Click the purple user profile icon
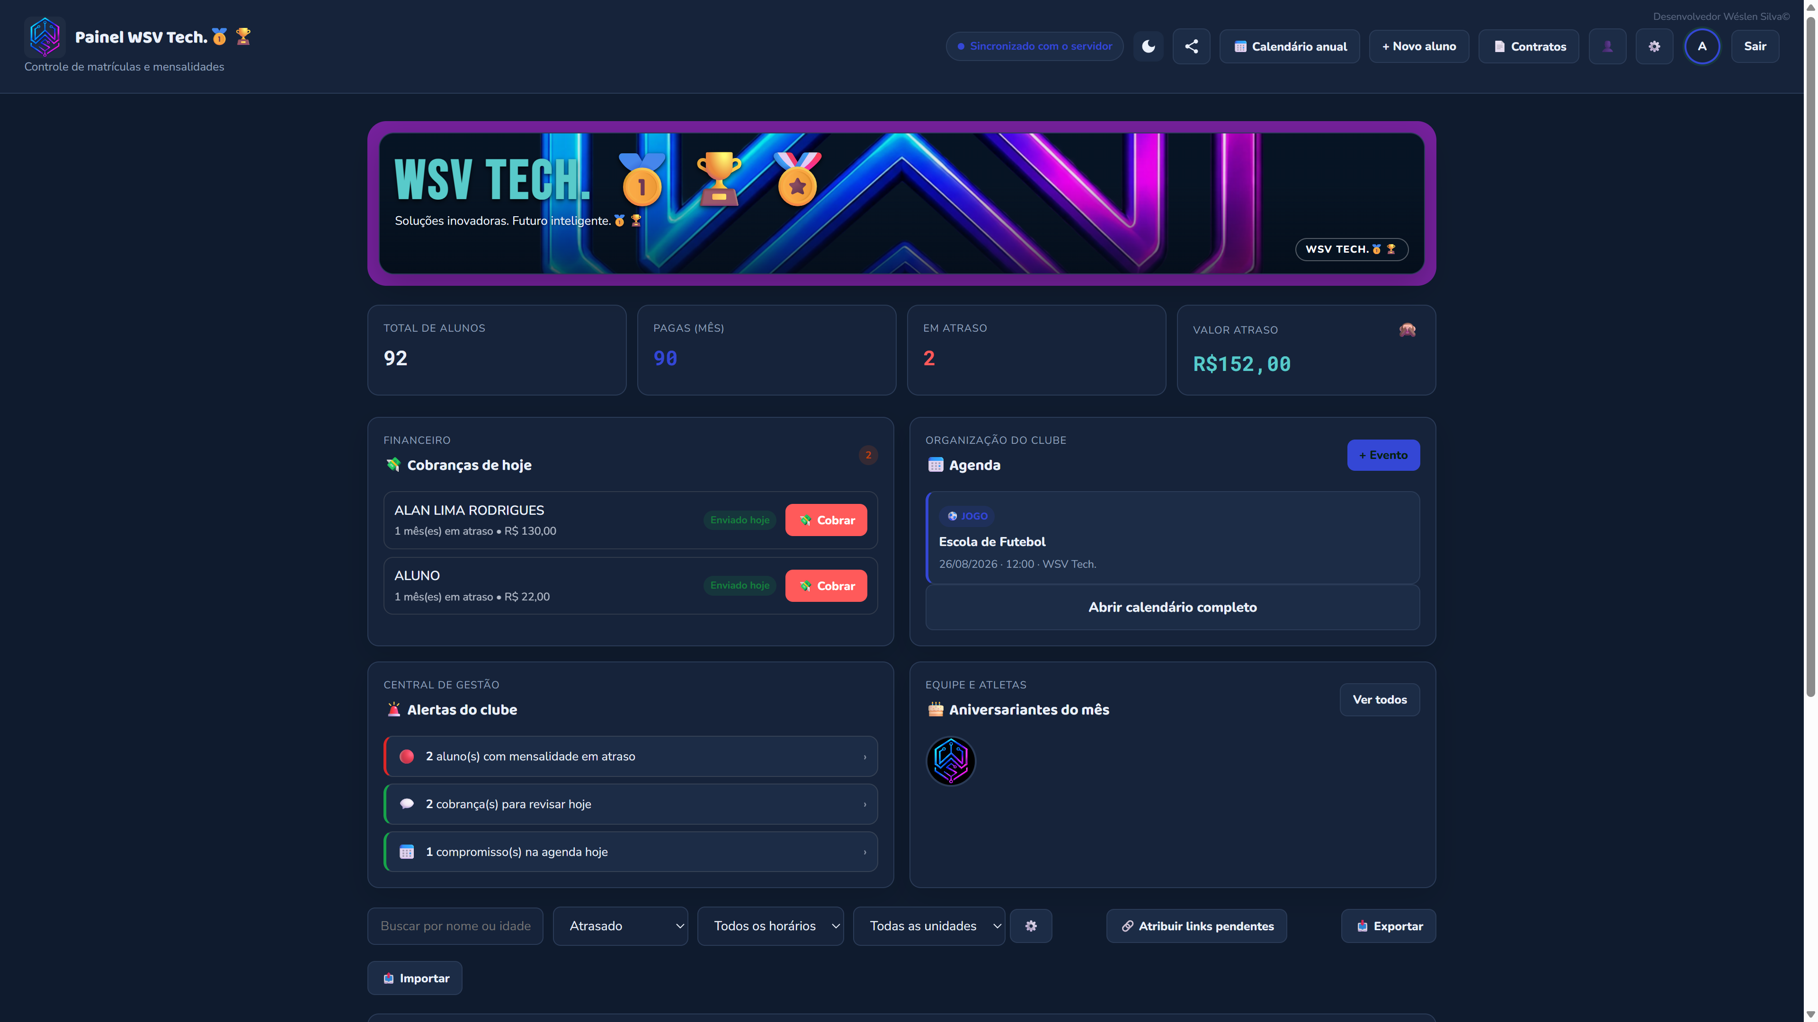Screen dimensions: 1818x1022 1608,46
